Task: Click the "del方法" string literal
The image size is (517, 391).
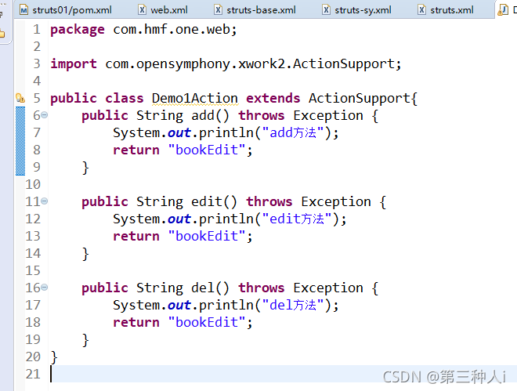Action: click(293, 306)
